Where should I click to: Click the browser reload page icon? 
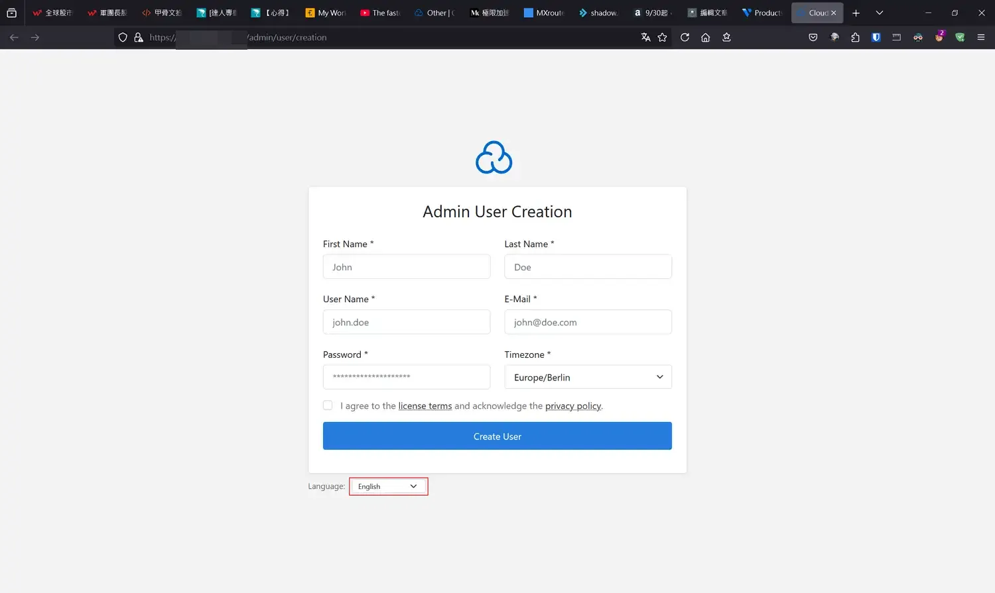click(x=685, y=38)
